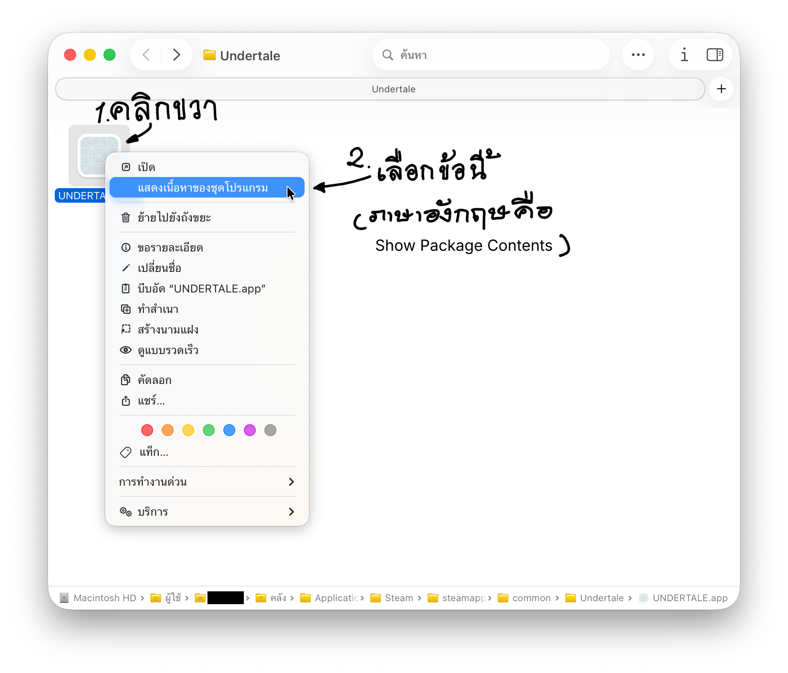Apply the gray tag color

[270, 430]
